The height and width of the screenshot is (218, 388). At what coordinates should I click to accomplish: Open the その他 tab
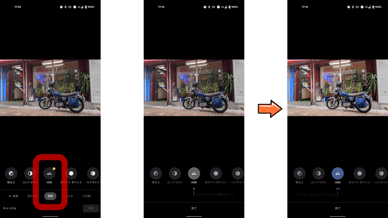[86, 196]
